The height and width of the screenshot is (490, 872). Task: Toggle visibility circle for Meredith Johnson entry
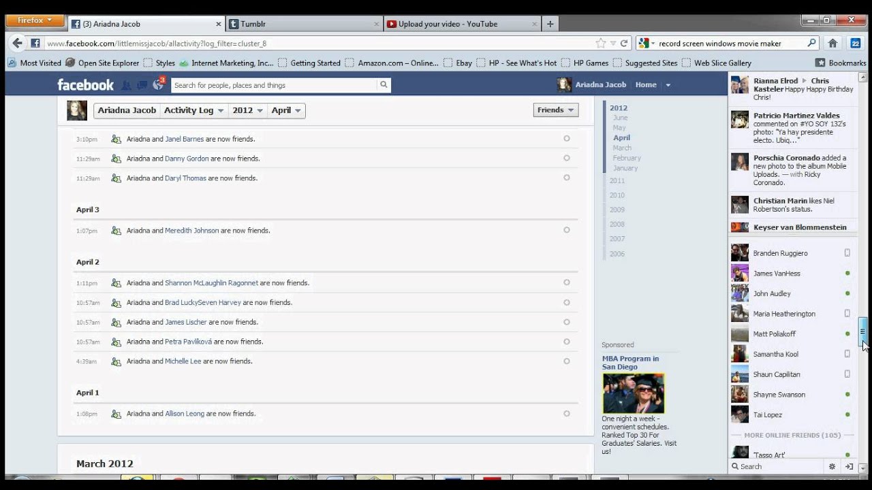tap(566, 230)
